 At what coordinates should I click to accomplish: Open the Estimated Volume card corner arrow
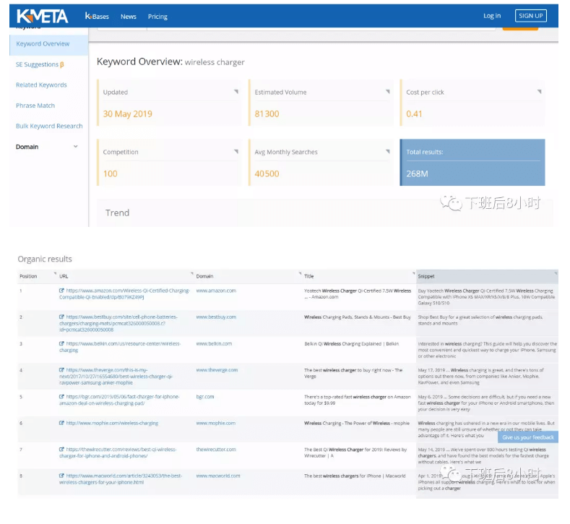[x=387, y=92]
